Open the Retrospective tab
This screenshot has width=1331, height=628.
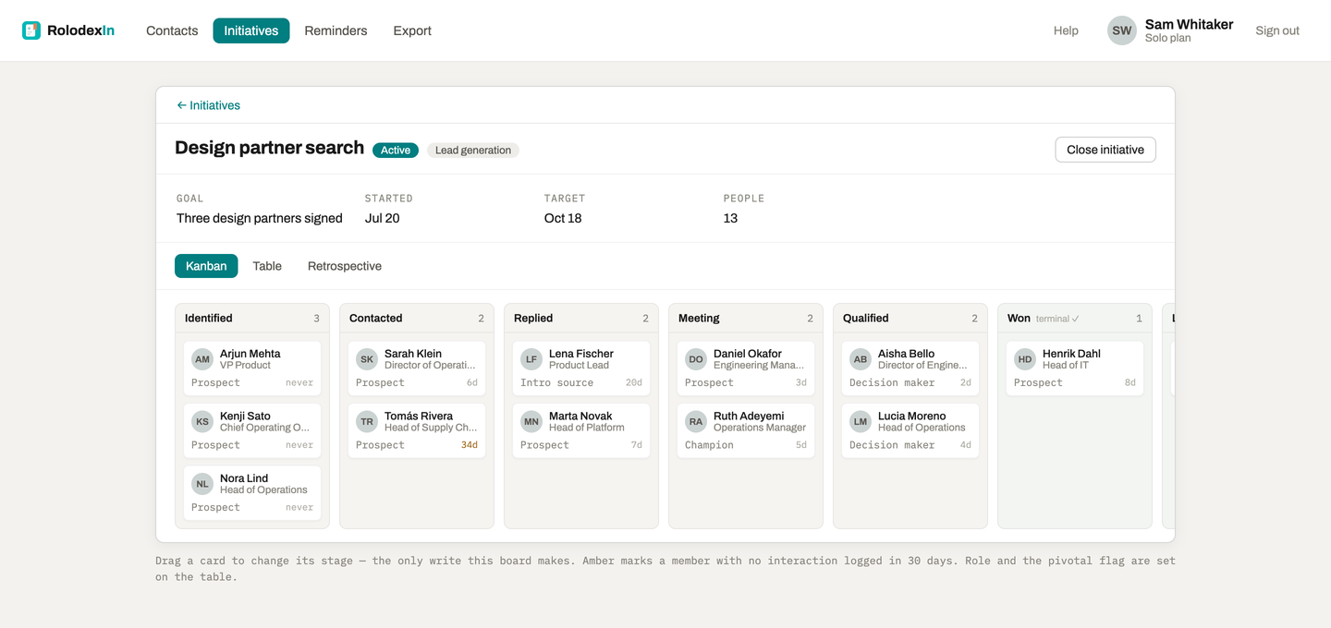[x=345, y=266]
